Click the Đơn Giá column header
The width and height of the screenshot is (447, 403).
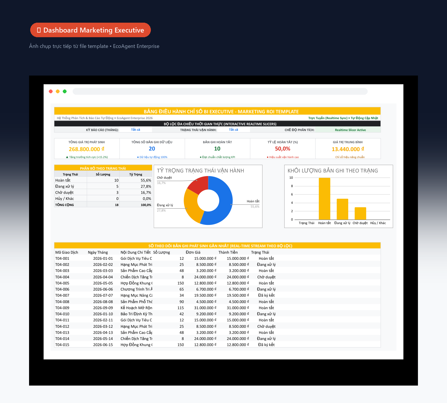(193, 252)
